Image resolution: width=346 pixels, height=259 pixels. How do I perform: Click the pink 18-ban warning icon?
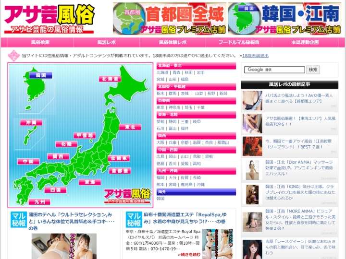(13, 56)
